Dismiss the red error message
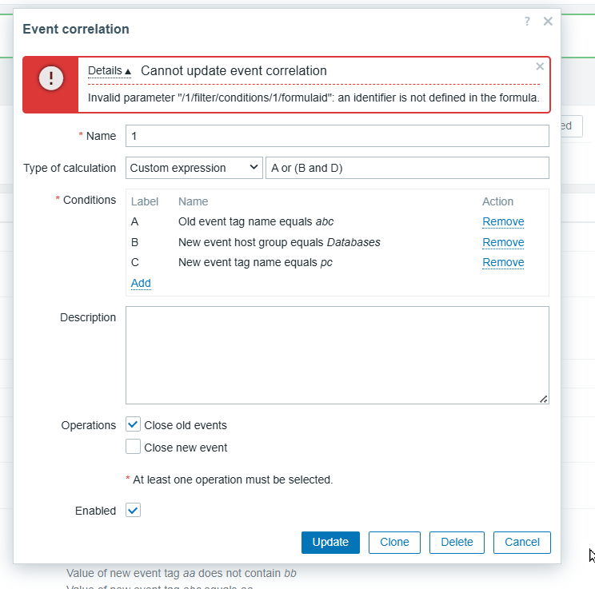Image resolution: width=595 pixels, height=589 pixels. point(540,66)
